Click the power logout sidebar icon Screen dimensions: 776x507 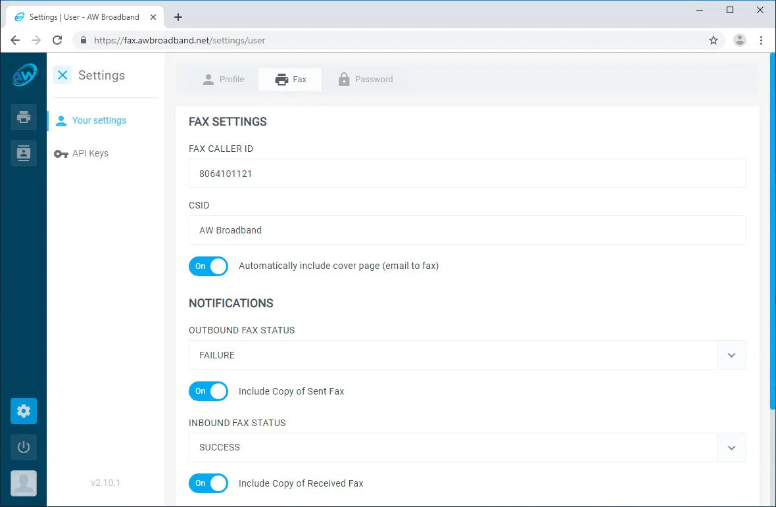coord(24,447)
